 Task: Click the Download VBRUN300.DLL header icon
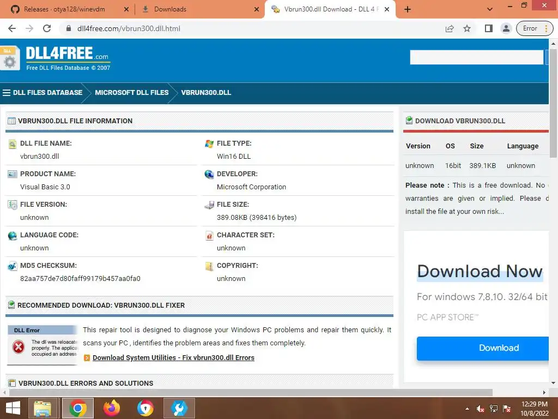point(409,120)
